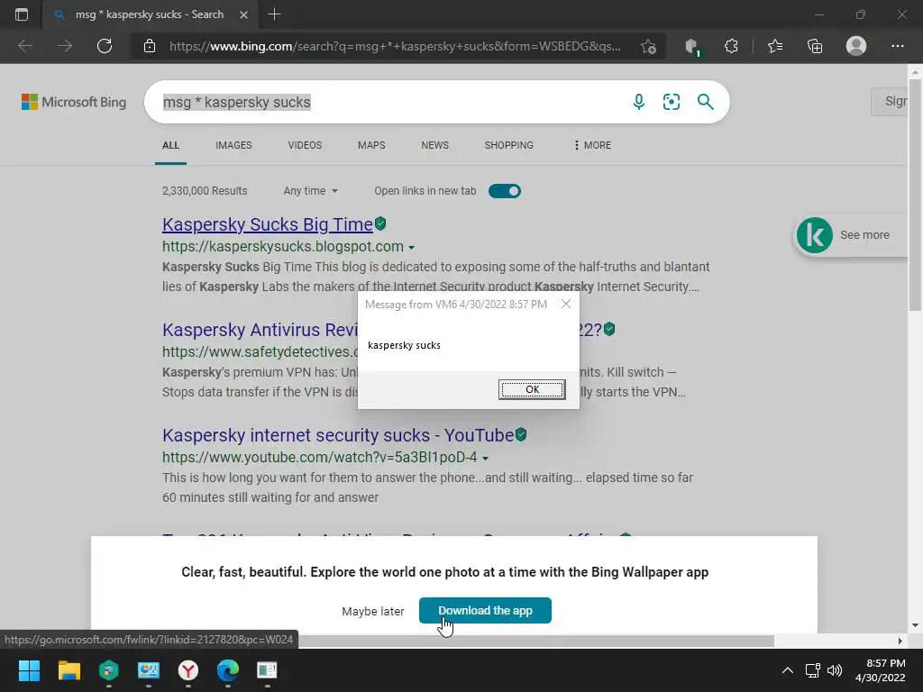Open the Favorites list icon
This screenshot has height=692, width=923.
pyautogui.click(x=775, y=46)
